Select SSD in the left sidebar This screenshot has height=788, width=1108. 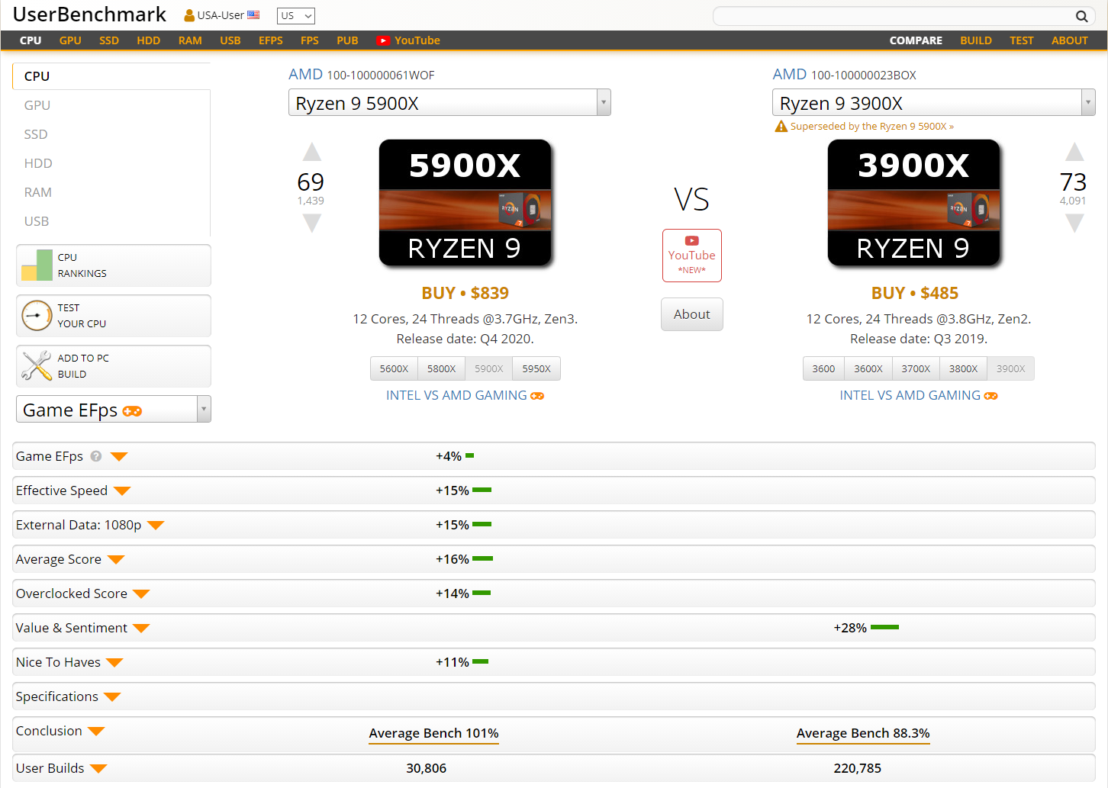pyautogui.click(x=36, y=134)
